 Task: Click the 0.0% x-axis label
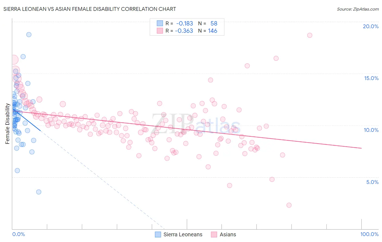(18, 234)
